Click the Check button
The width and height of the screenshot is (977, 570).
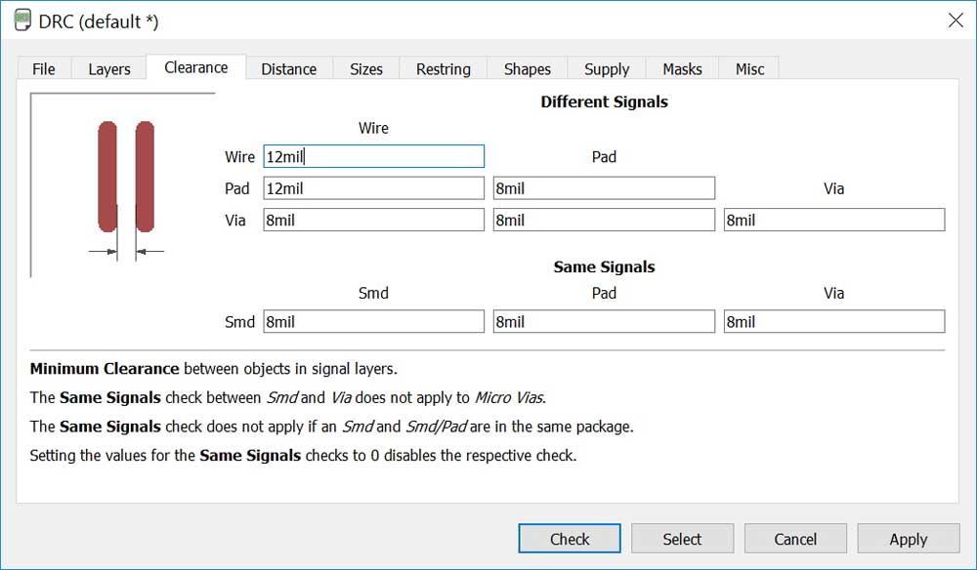(x=570, y=538)
